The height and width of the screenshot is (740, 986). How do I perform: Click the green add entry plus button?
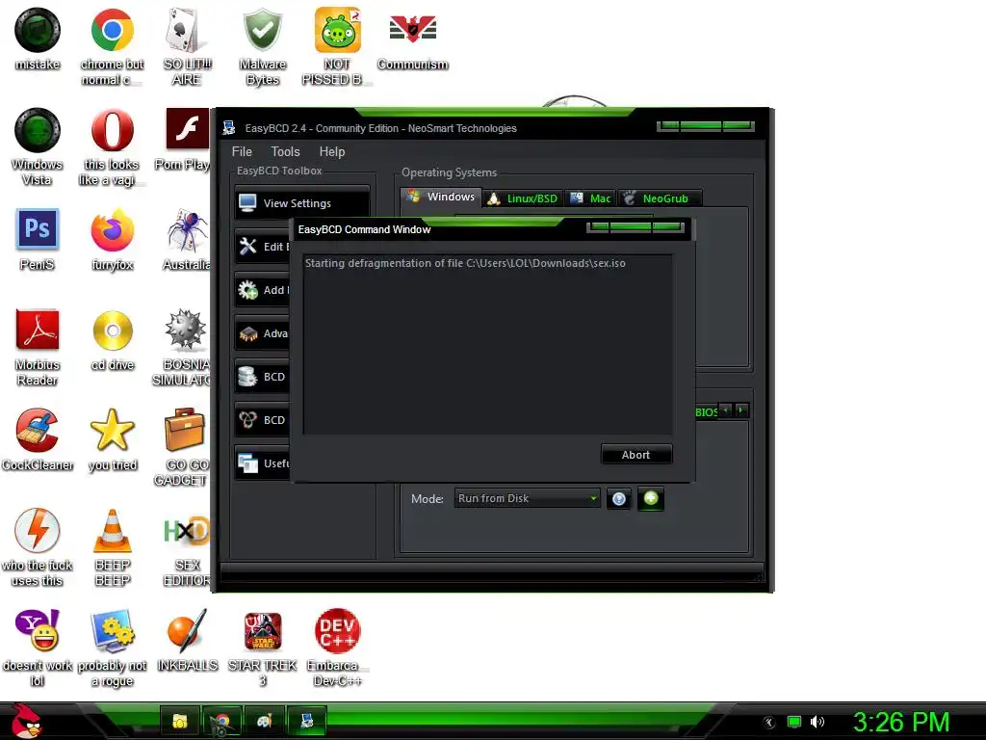click(x=651, y=499)
